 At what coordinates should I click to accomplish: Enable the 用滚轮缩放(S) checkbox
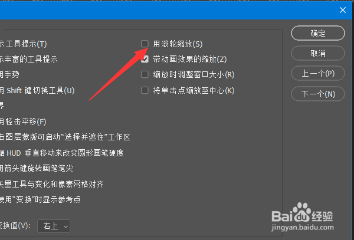[145, 44]
